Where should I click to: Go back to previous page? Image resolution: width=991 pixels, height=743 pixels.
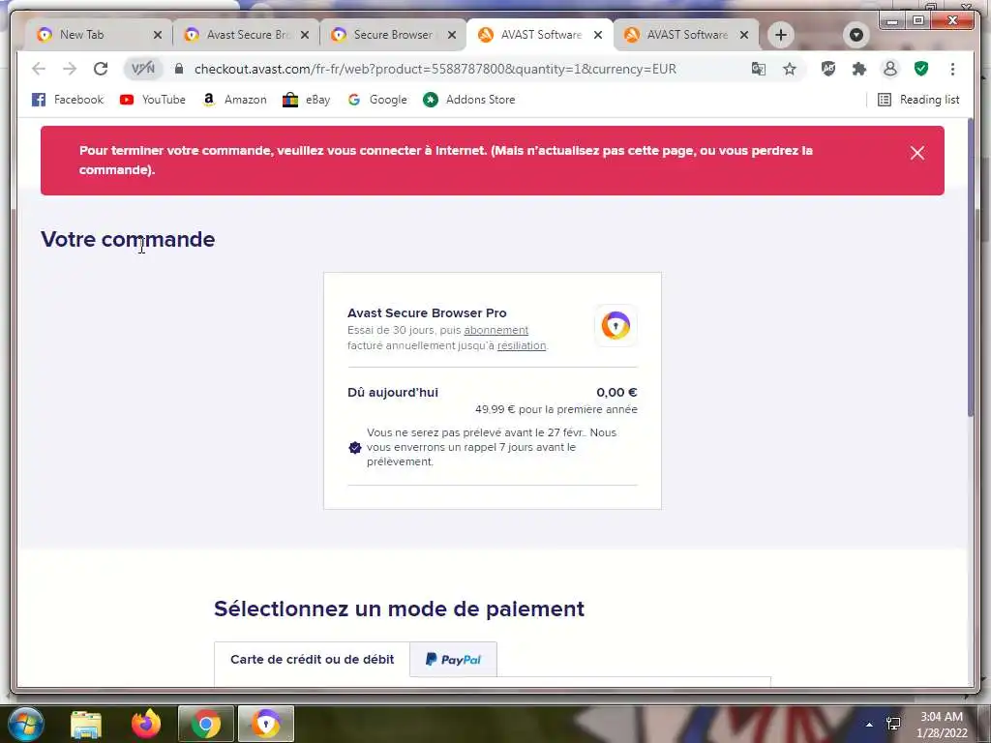tap(39, 69)
